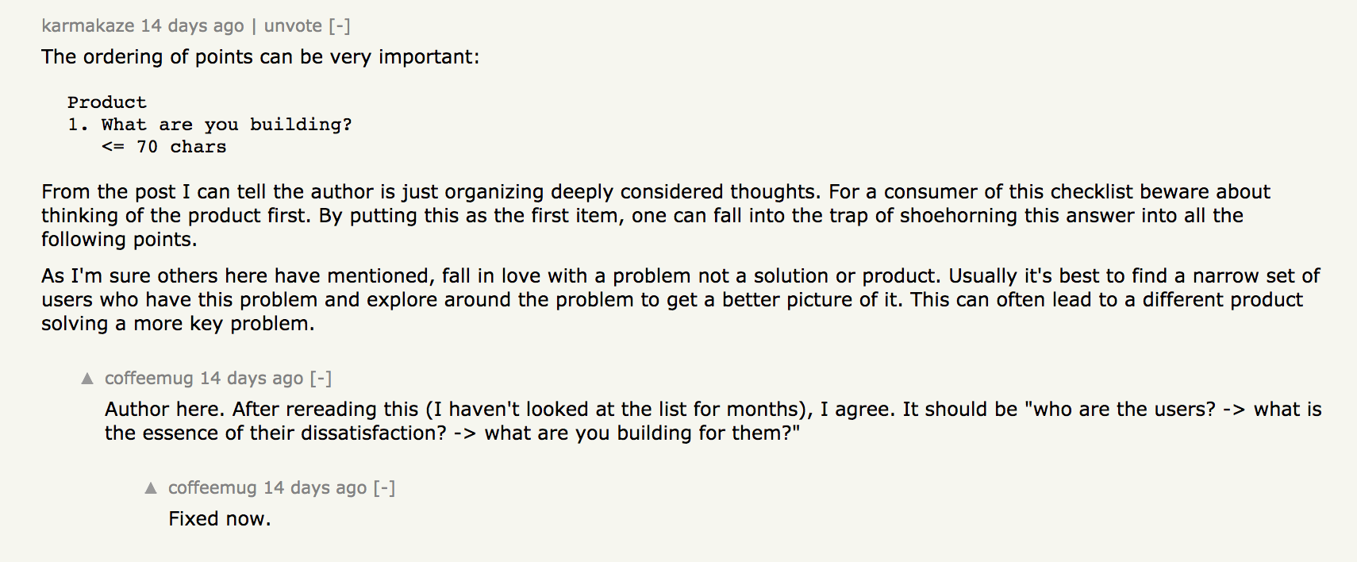The image size is (1357, 562).
Task: Click the "<= 70 chars" code line
Action: pyautogui.click(x=164, y=147)
